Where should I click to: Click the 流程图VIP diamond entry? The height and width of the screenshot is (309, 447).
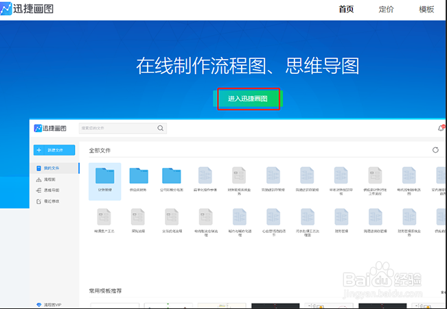[49, 305]
